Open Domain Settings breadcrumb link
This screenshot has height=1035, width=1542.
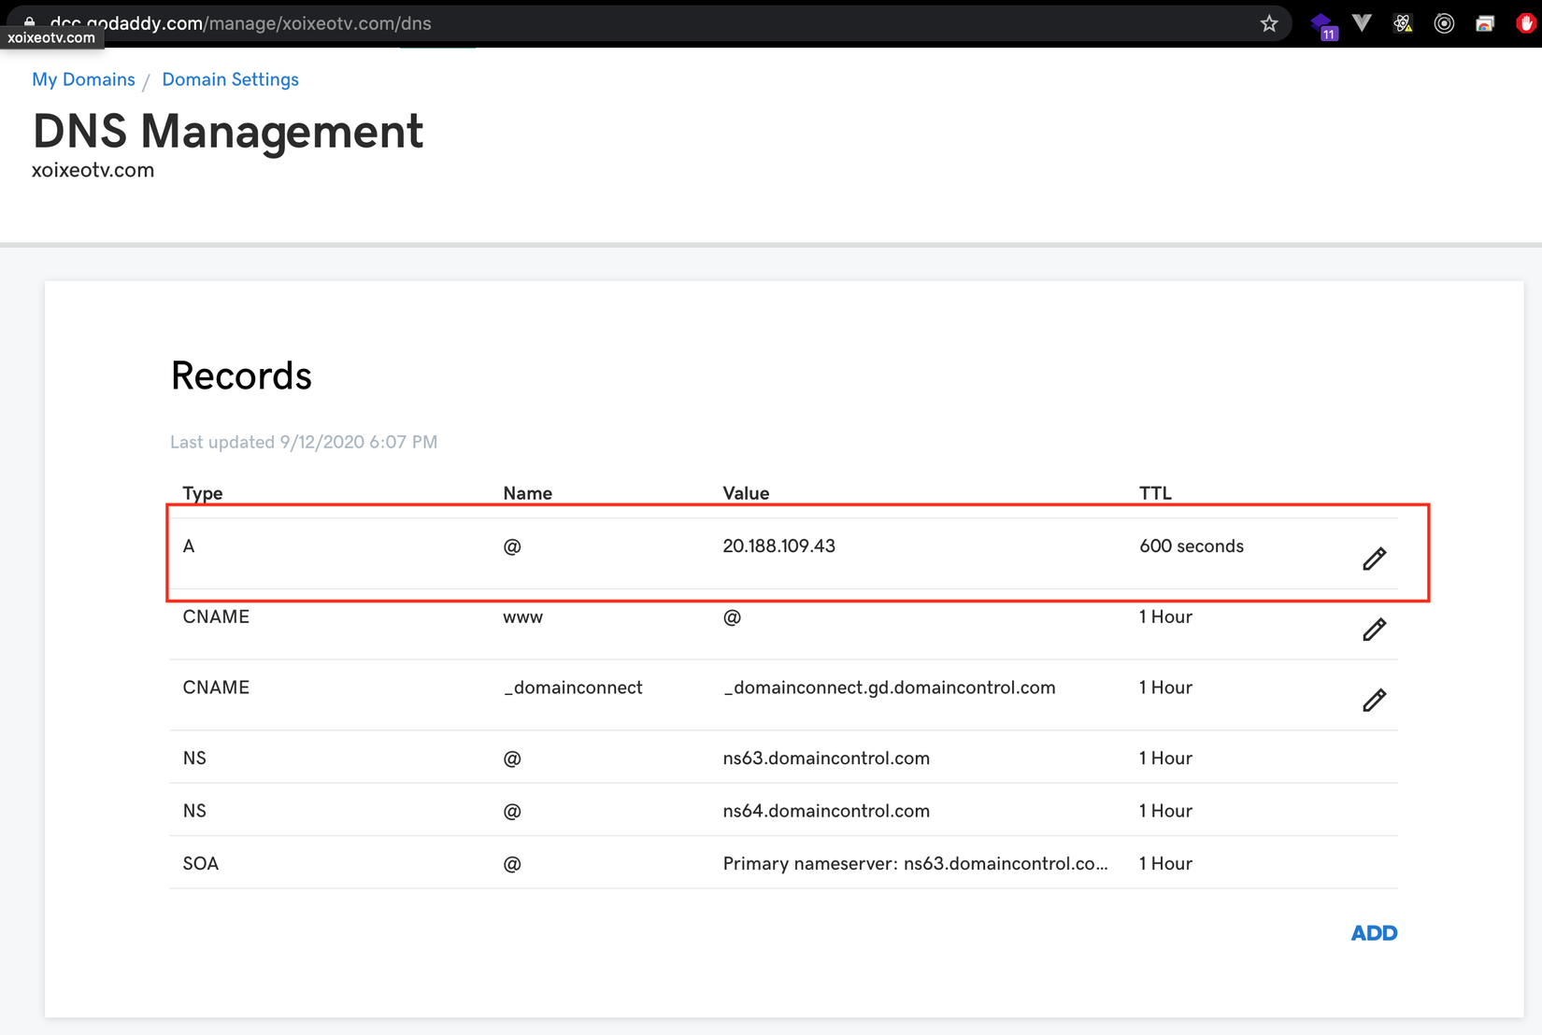click(230, 79)
